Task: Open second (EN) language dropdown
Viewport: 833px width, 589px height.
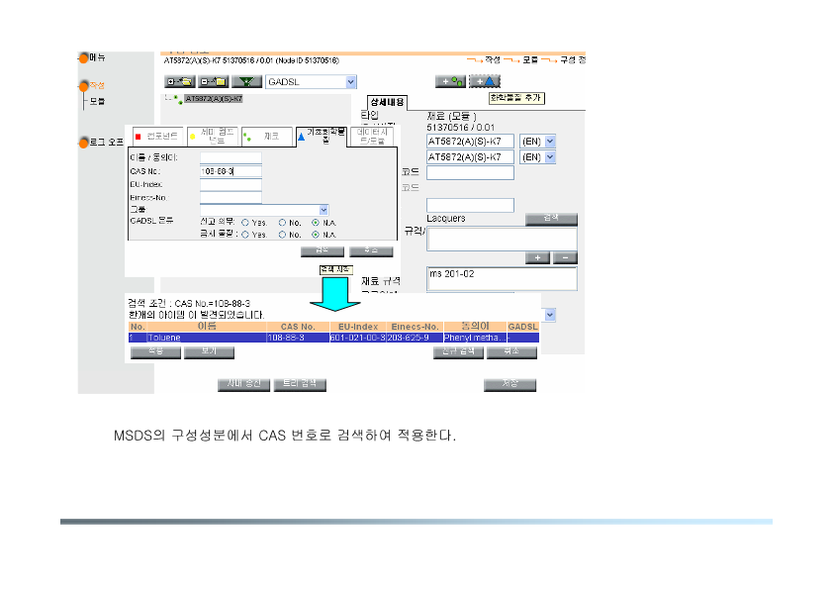Action: [x=550, y=157]
